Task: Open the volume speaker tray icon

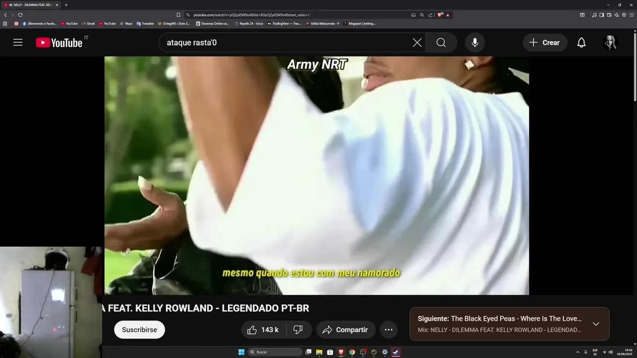Action: click(x=611, y=352)
